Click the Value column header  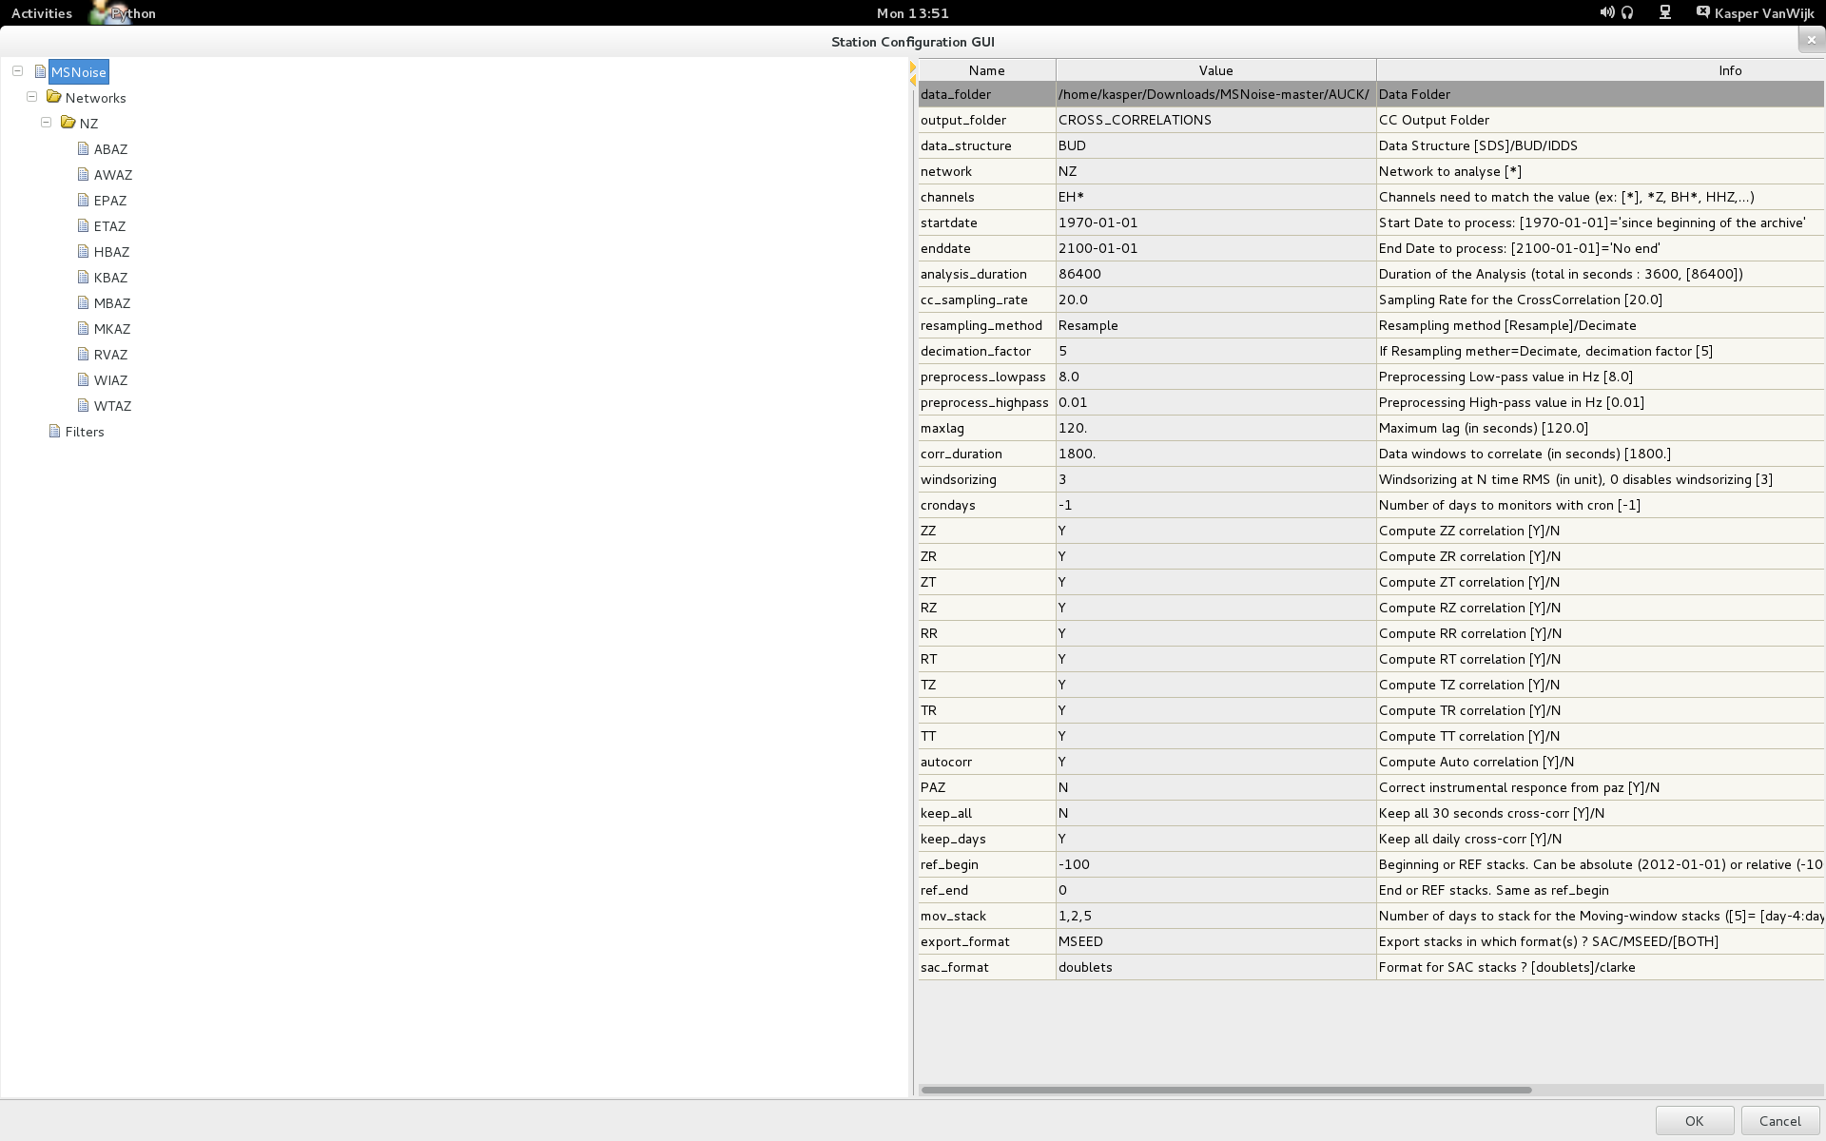1214,70
